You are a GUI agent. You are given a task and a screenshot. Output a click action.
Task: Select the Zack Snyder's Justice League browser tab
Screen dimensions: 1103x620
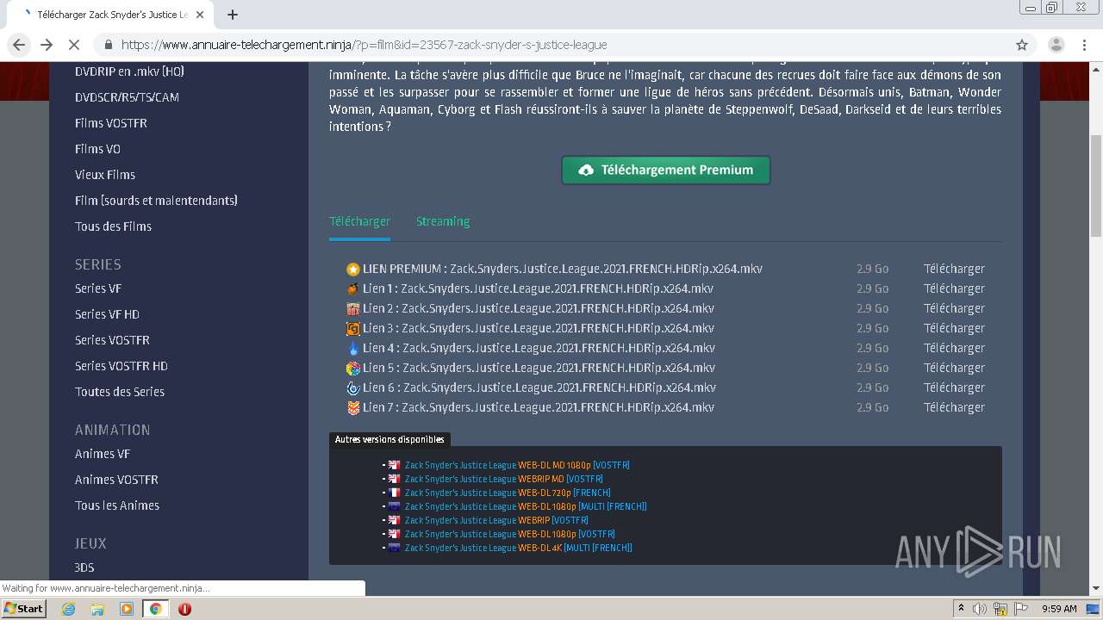coord(114,15)
